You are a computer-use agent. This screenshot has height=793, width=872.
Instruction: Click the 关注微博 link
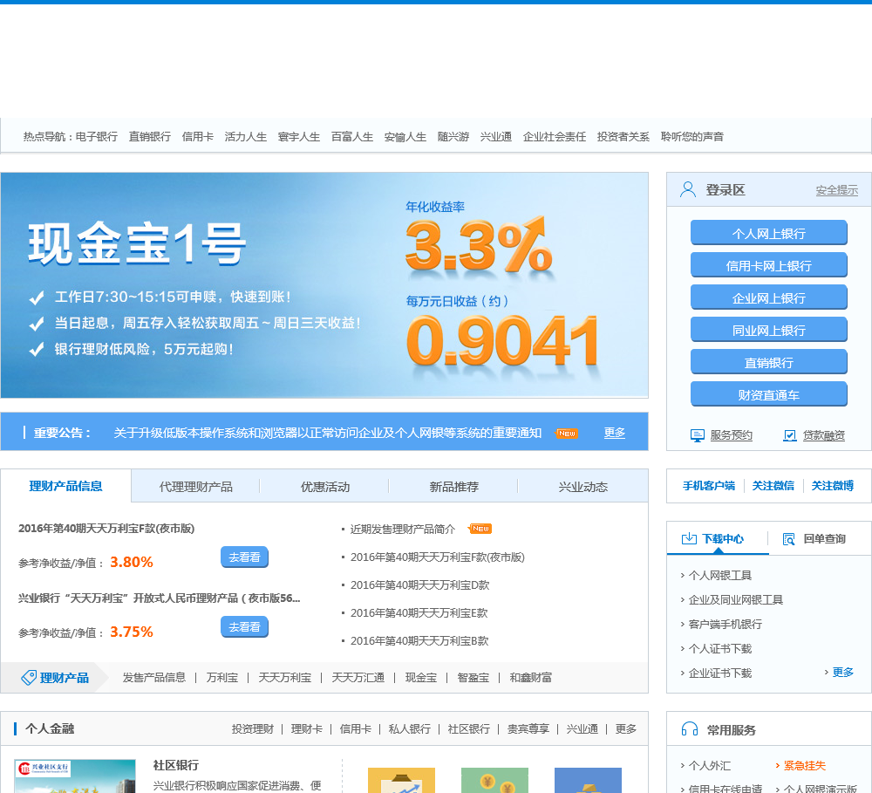[x=832, y=485]
